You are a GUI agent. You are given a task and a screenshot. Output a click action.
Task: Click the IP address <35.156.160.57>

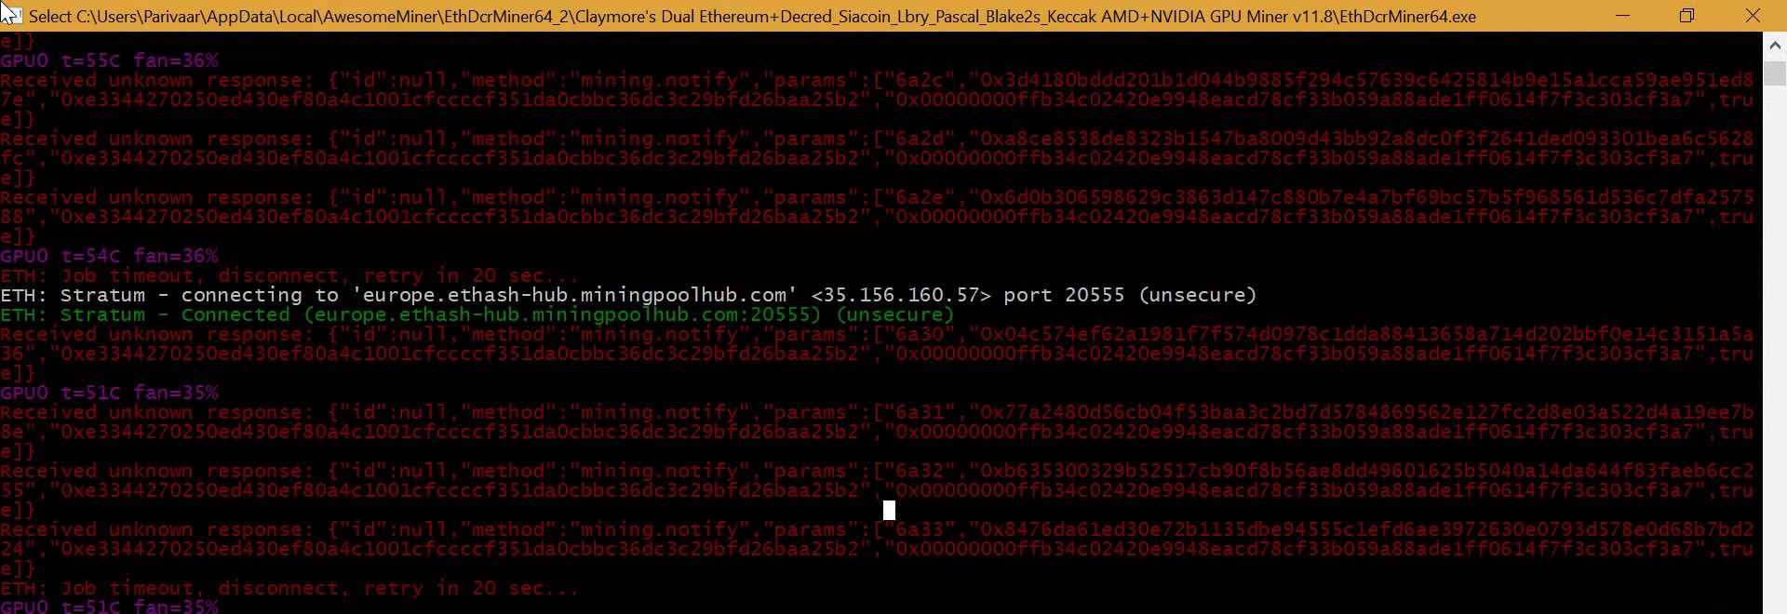pos(902,295)
